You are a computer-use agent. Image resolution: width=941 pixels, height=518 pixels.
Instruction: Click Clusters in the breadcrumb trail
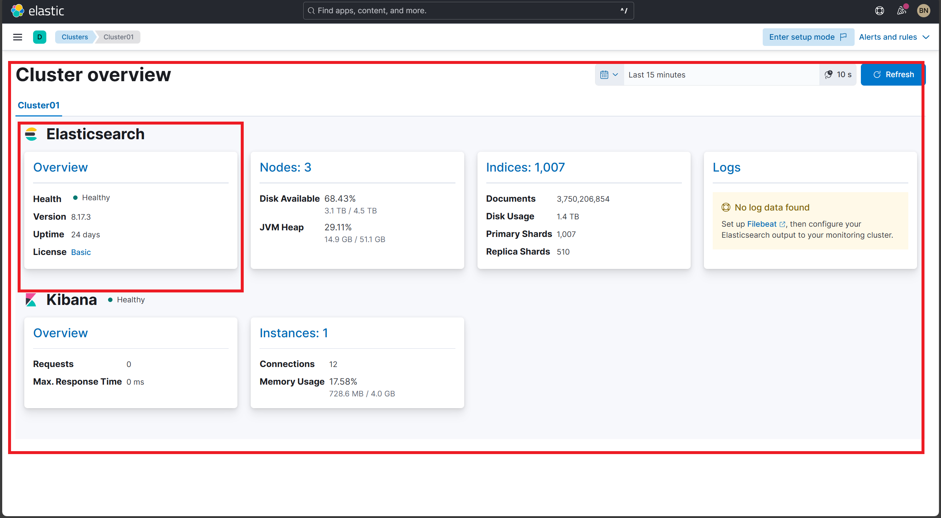coord(75,37)
